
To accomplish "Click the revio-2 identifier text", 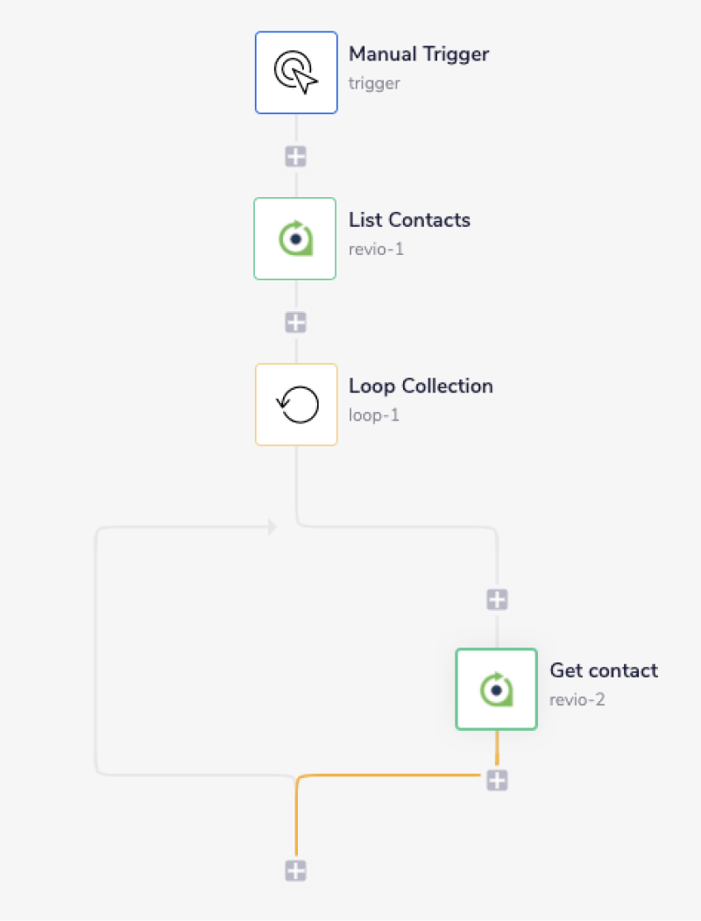I will pyautogui.click(x=577, y=699).
